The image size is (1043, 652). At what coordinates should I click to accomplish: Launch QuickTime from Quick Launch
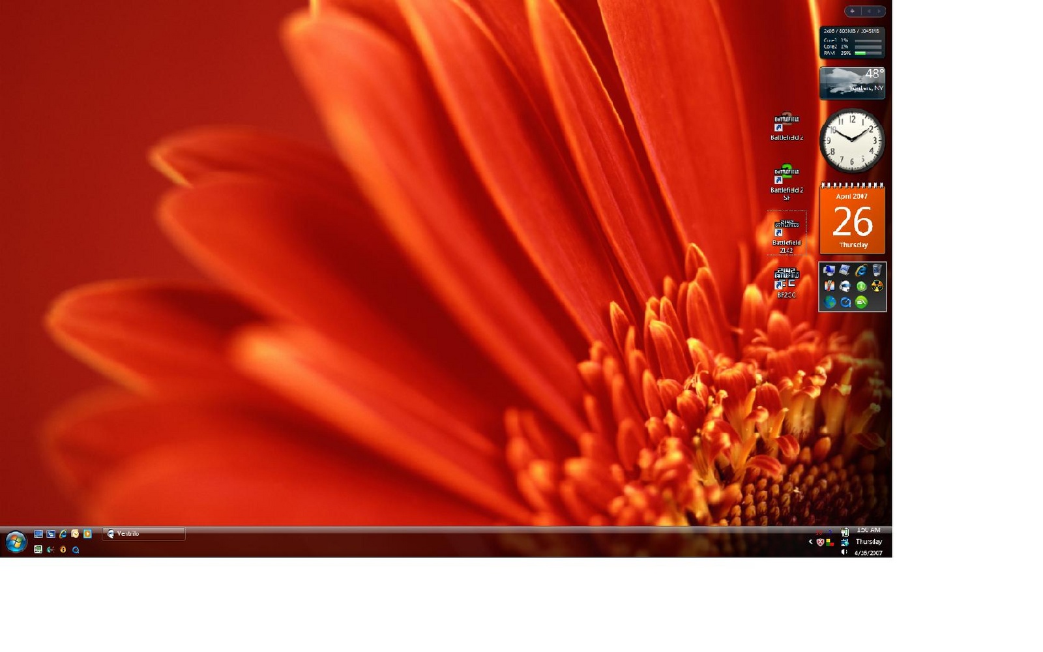[x=76, y=550]
